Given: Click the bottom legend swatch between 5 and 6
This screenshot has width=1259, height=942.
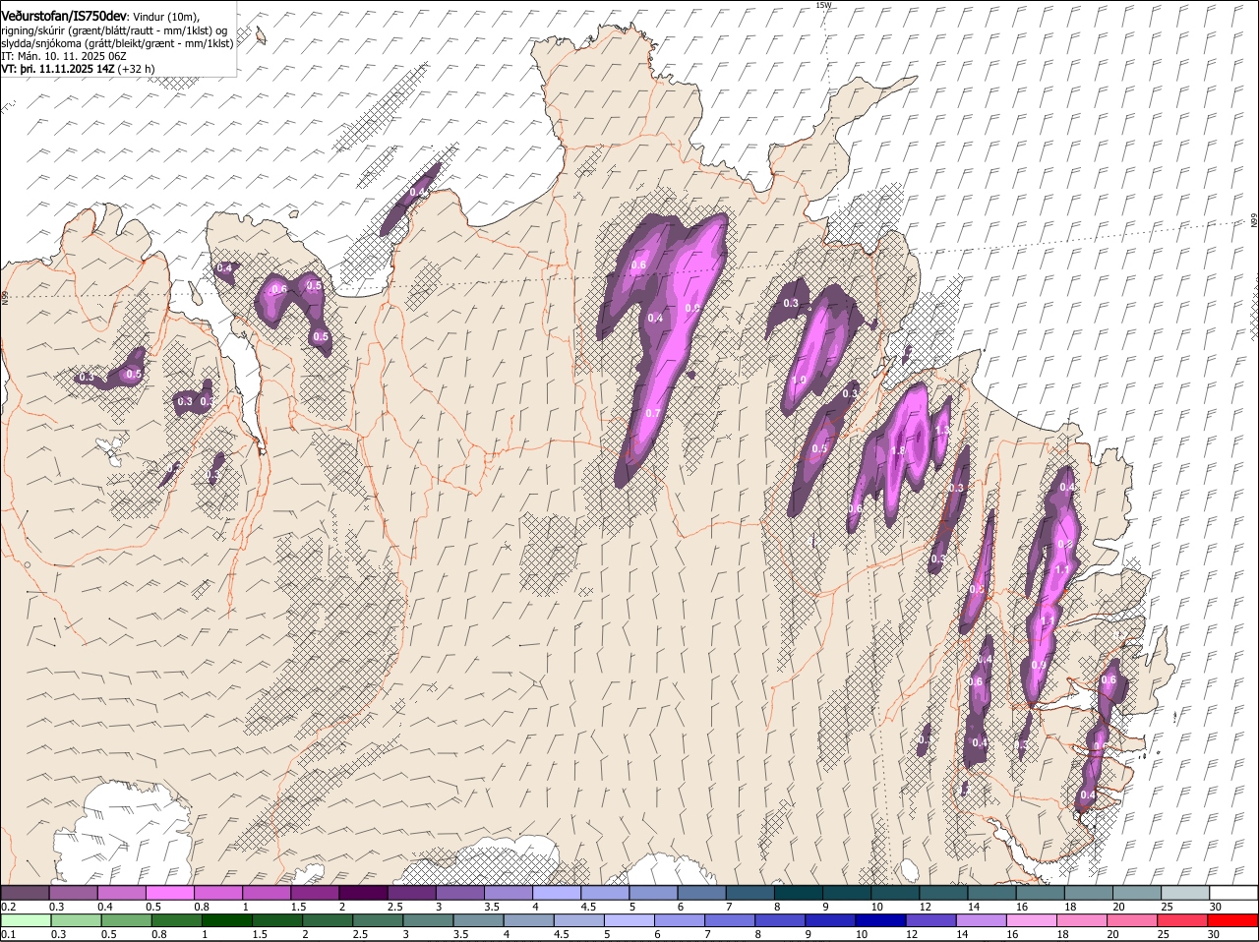Looking at the screenshot, I should click(x=629, y=920).
